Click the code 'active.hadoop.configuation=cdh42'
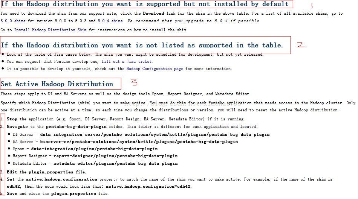 (x=148, y=187)
